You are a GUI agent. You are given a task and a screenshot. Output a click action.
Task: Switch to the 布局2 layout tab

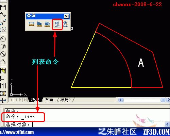tap(65, 100)
